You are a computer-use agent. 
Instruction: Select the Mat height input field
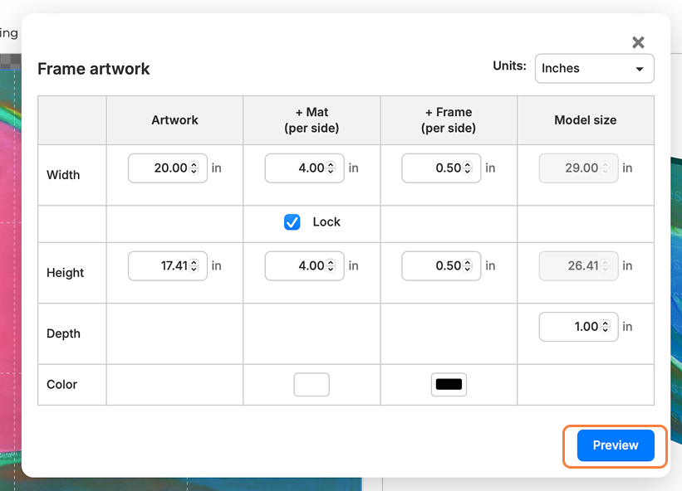pyautogui.click(x=305, y=265)
